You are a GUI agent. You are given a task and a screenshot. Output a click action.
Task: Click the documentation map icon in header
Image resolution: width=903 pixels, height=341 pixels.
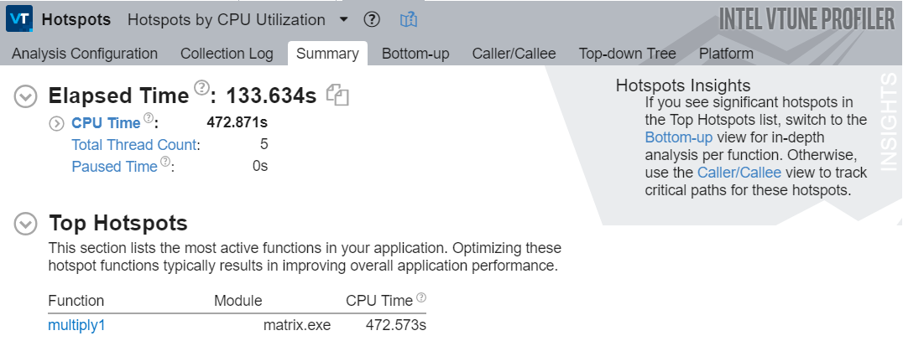point(409,19)
